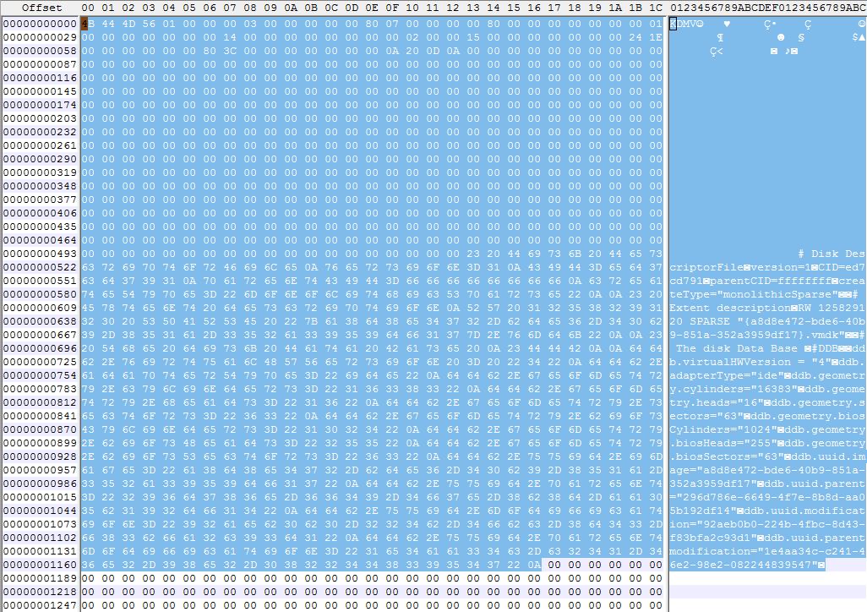Click ASCII line 'try.heads="16"'

(x=767, y=402)
